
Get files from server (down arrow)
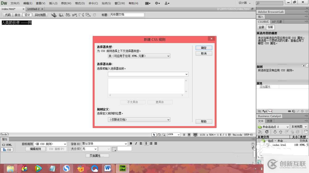coord(275,132)
